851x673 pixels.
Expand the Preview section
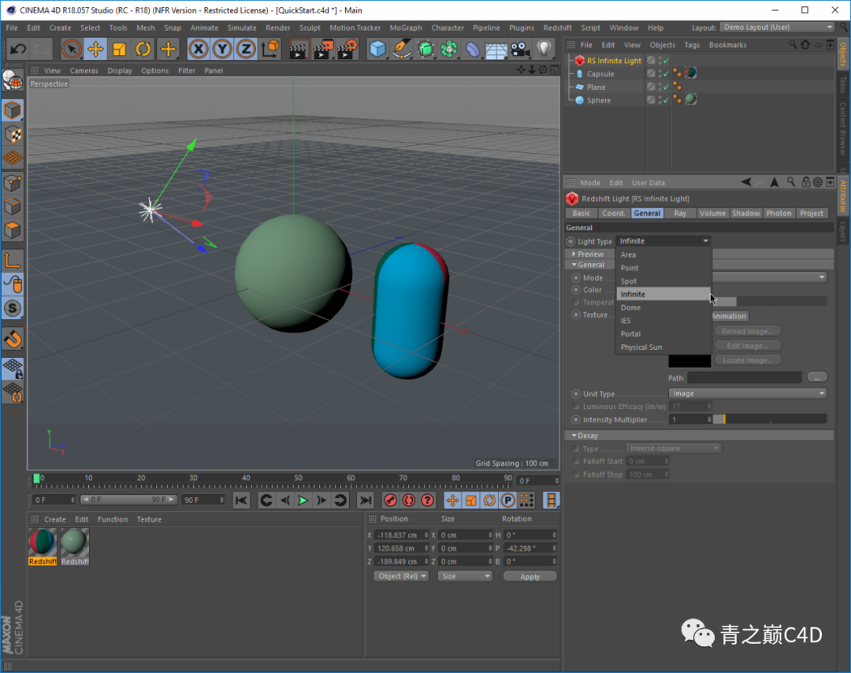[x=574, y=254]
